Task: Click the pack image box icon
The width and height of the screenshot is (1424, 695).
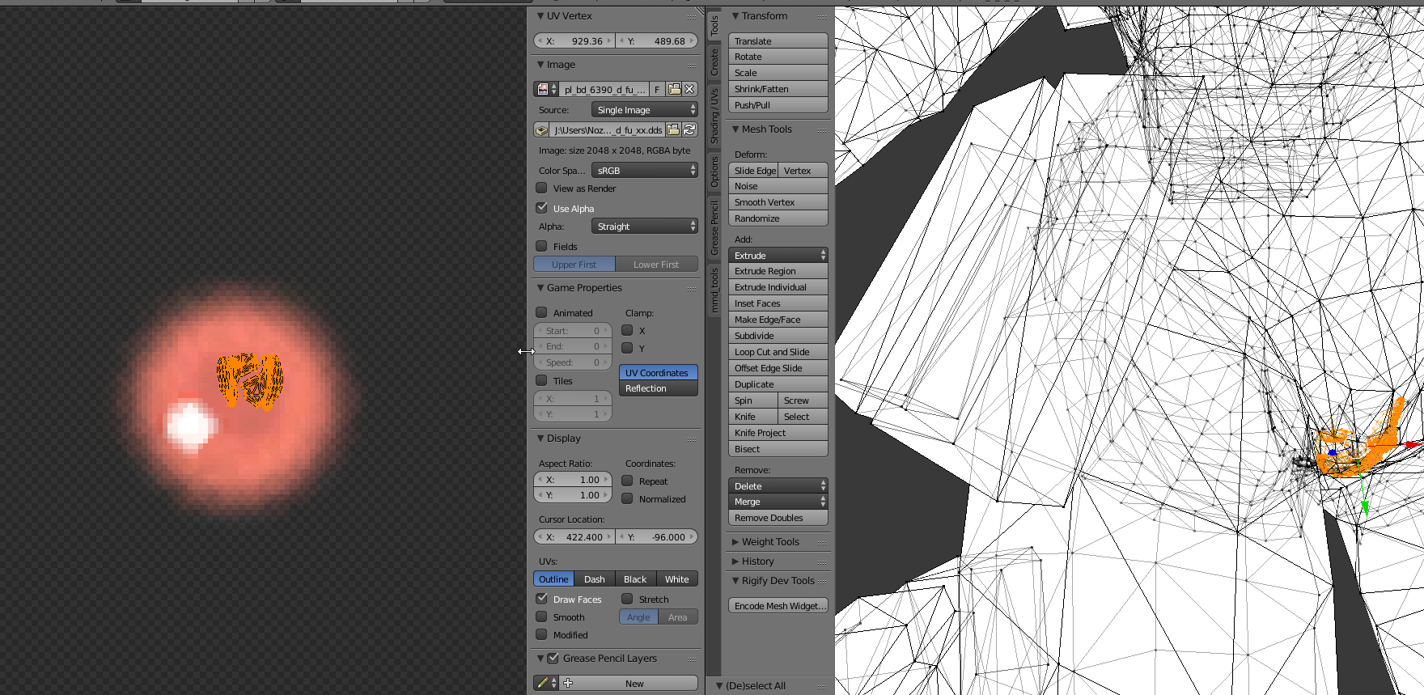Action: tap(542, 129)
